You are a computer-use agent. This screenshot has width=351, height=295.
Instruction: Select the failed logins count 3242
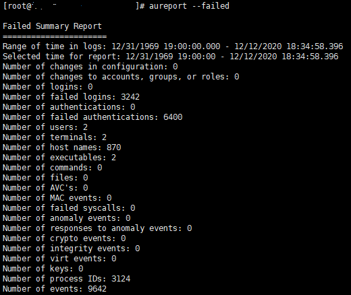pyautogui.click(x=130, y=97)
